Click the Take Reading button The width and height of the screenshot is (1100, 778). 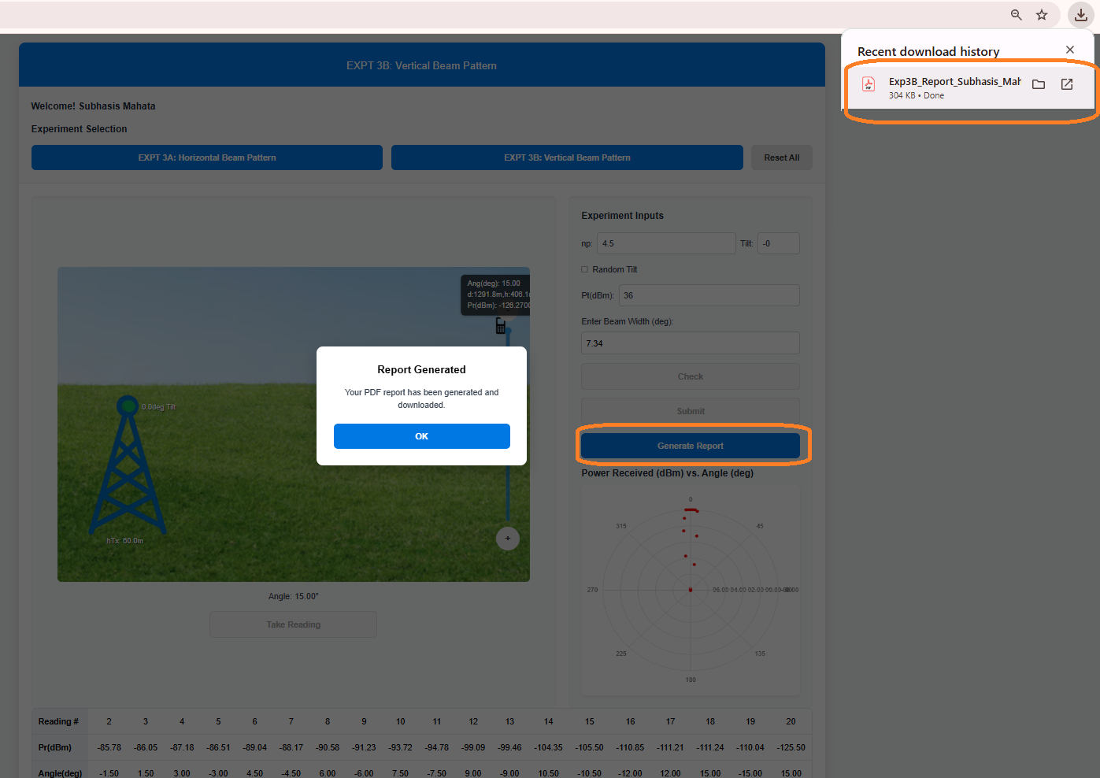pyautogui.click(x=293, y=624)
